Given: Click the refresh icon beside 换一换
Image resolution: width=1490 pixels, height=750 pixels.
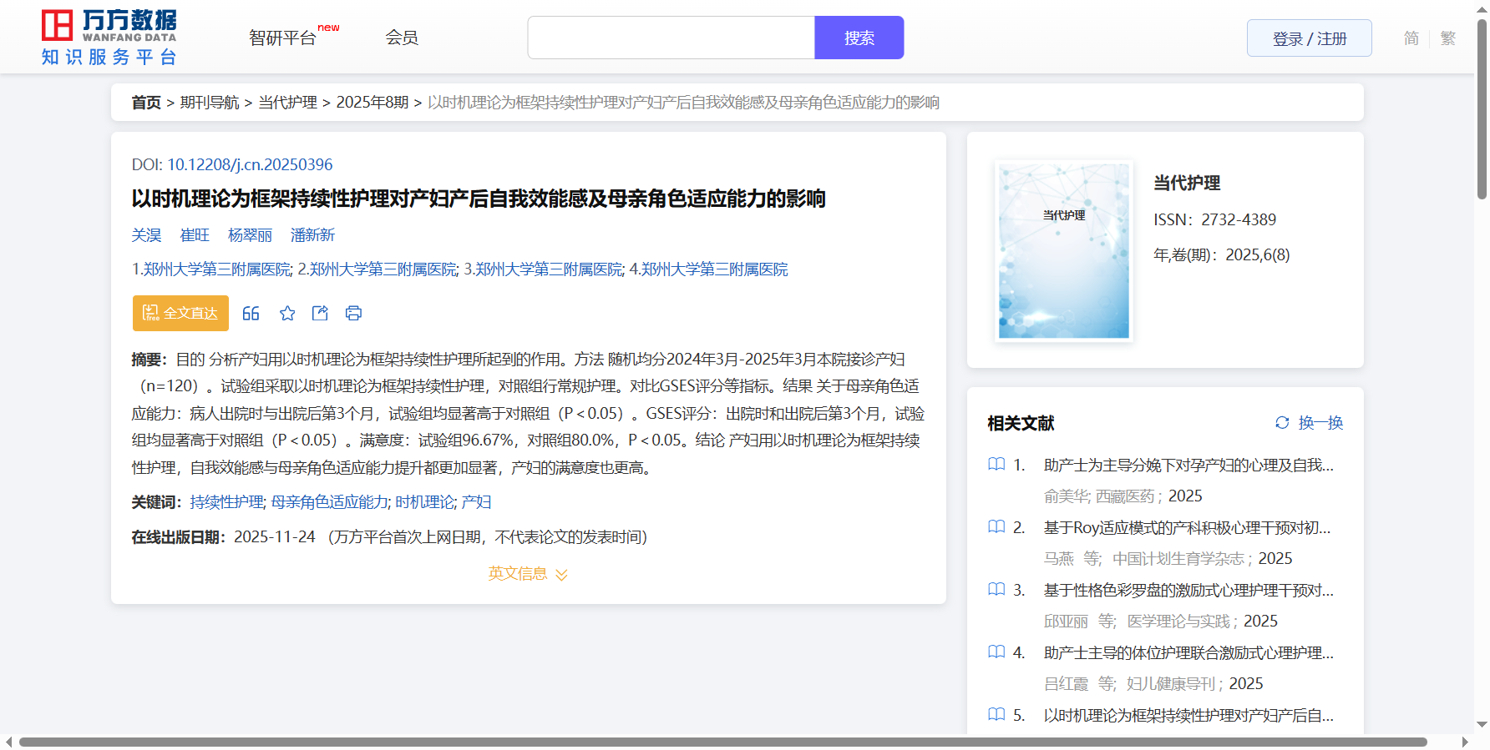Looking at the screenshot, I should click(1282, 422).
